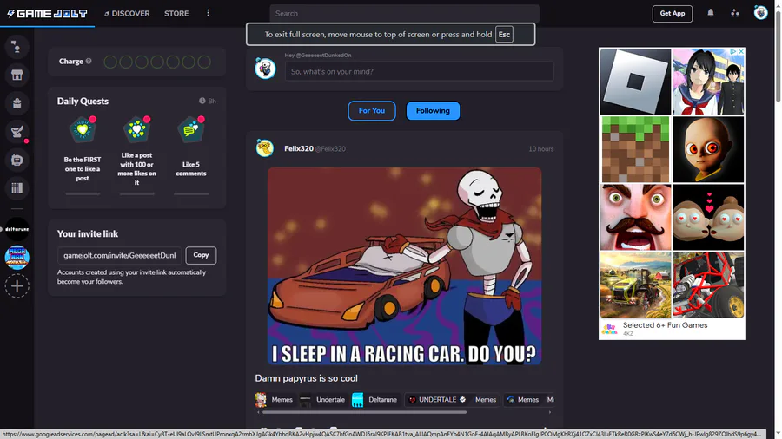The height and width of the screenshot is (439, 782).
Task: Select the first Memes community tag
Action: (275, 400)
